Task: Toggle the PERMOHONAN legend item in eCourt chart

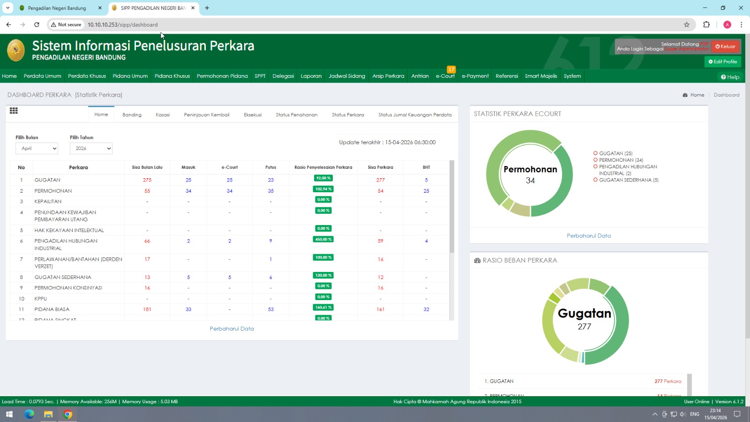Action: (620, 160)
